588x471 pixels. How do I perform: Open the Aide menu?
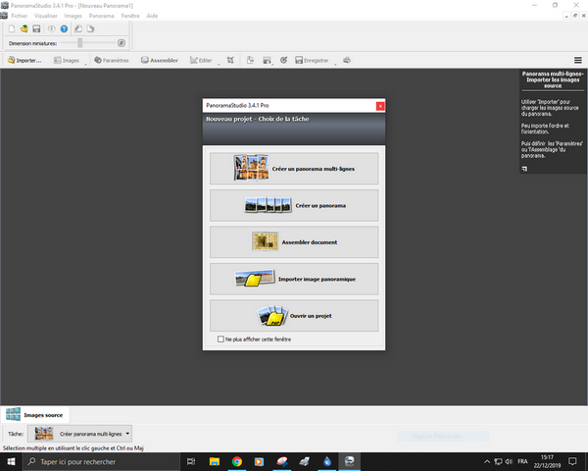(x=152, y=16)
